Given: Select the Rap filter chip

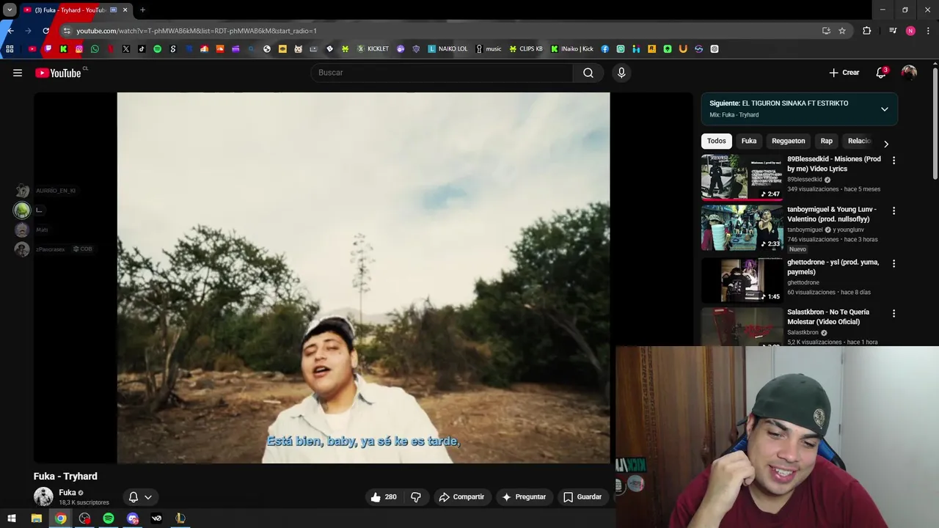Looking at the screenshot, I should 827,141.
